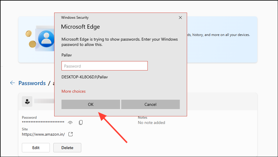The image size is (278, 157).
Task: Close the Windows Security dialog
Action: (180, 18)
